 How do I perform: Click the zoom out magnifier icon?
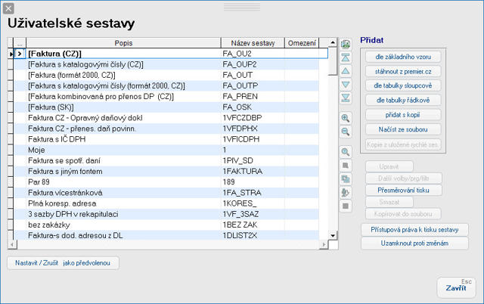click(x=346, y=132)
